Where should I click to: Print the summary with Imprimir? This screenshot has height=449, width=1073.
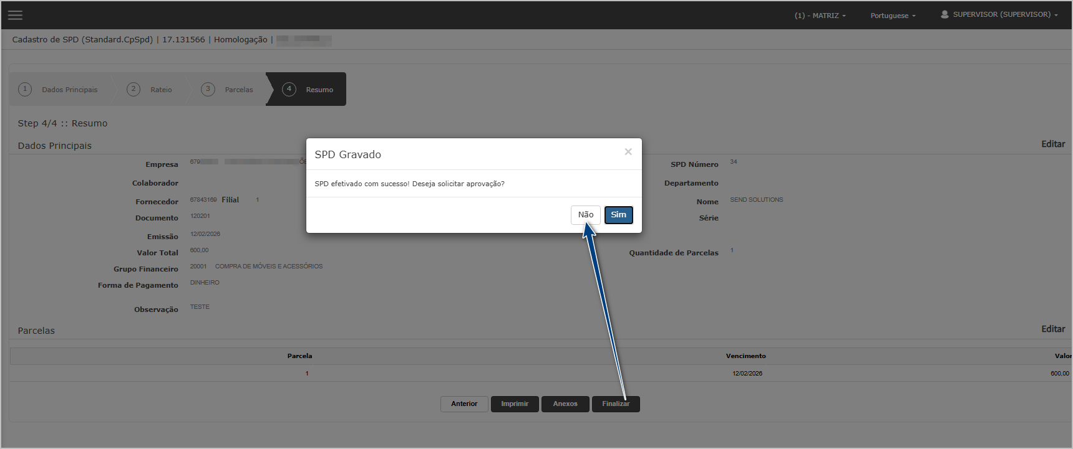tap(515, 404)
